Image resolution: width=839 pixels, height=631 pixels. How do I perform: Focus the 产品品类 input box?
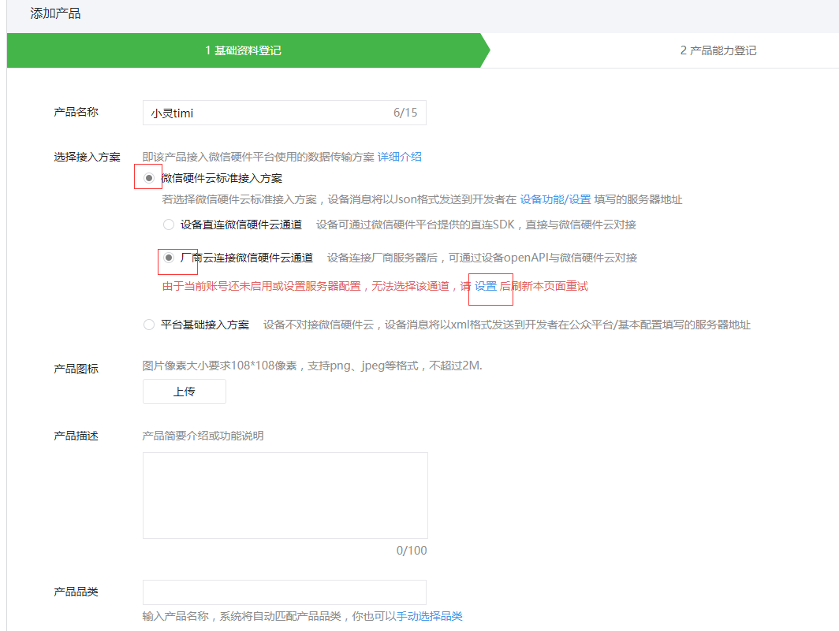click(284, 592)
